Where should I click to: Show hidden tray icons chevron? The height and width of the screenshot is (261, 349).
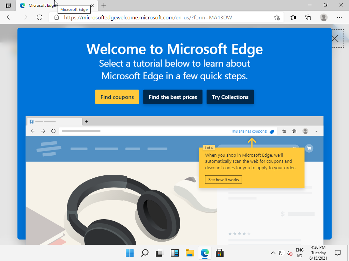click(x=273, y=253)
